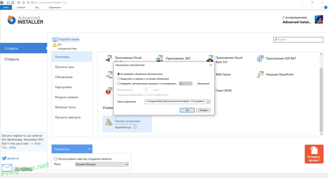
Task: Click the project list scrollbar up arrow
Action: (321, 54)
